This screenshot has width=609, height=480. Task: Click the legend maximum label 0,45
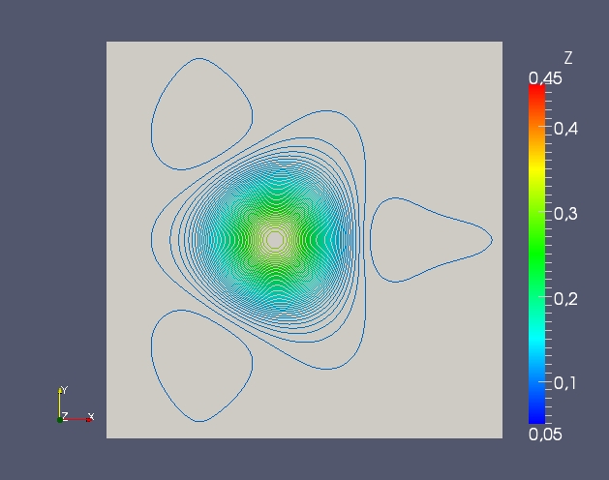545,78
